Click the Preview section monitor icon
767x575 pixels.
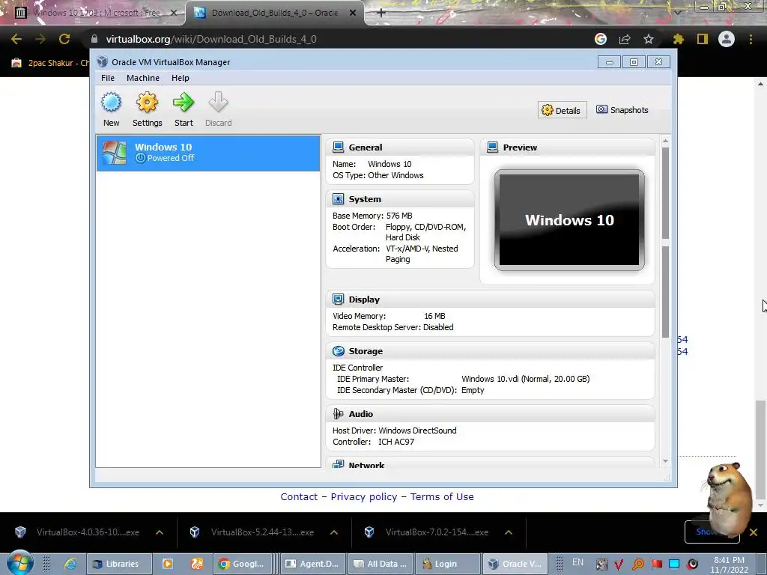pos(493,147)
